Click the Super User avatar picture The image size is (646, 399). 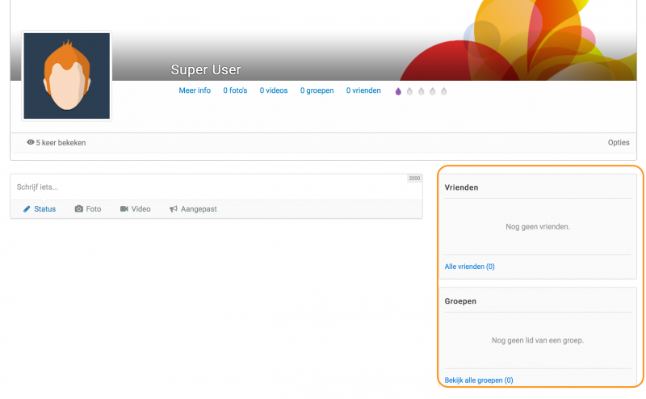[67, 76]
